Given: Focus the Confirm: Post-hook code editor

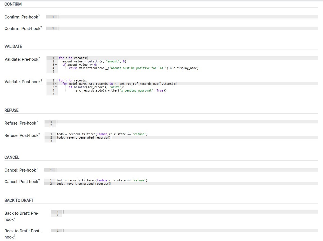Looking at the screenshot, I should click(x=182, y=28).
